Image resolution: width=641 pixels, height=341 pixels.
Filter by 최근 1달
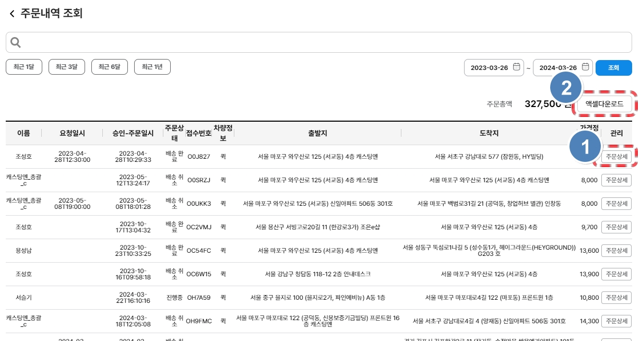point(24,67)
